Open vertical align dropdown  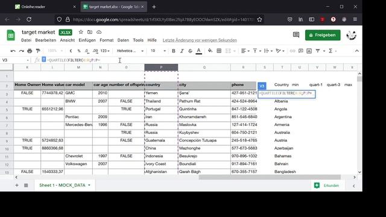tap(256, 51)
